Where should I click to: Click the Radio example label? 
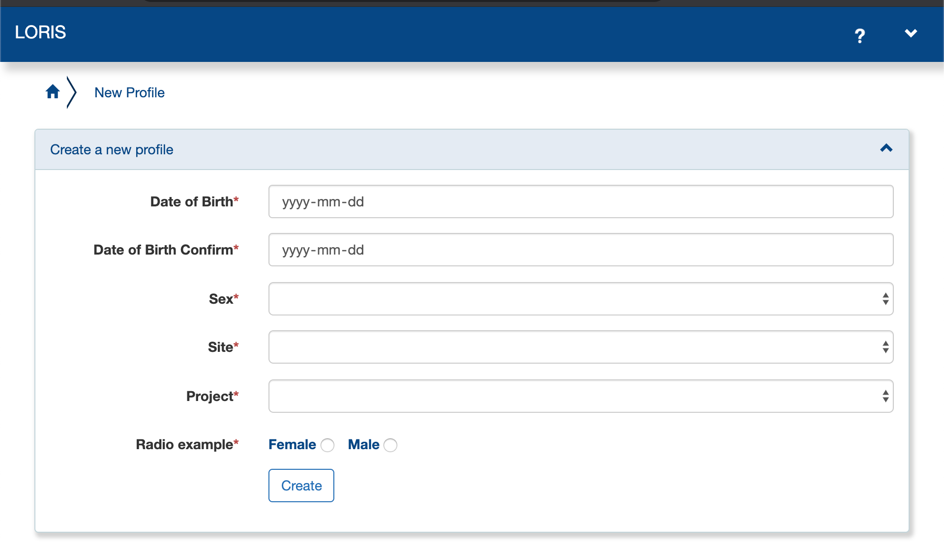pyautogui.click(x=187, y=444)
